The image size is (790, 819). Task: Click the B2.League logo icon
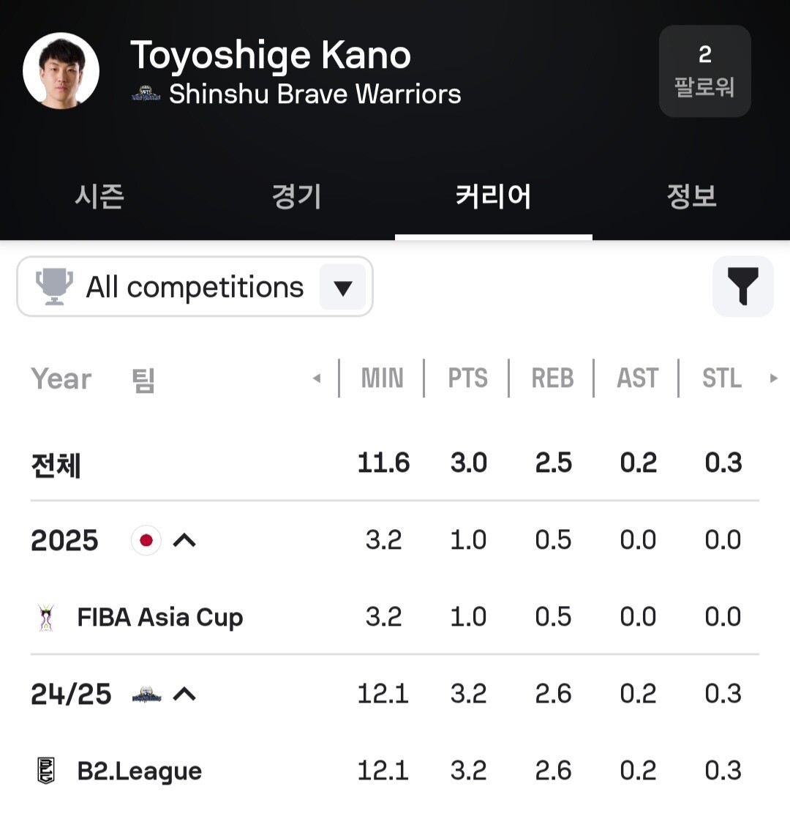pos(47,771)
